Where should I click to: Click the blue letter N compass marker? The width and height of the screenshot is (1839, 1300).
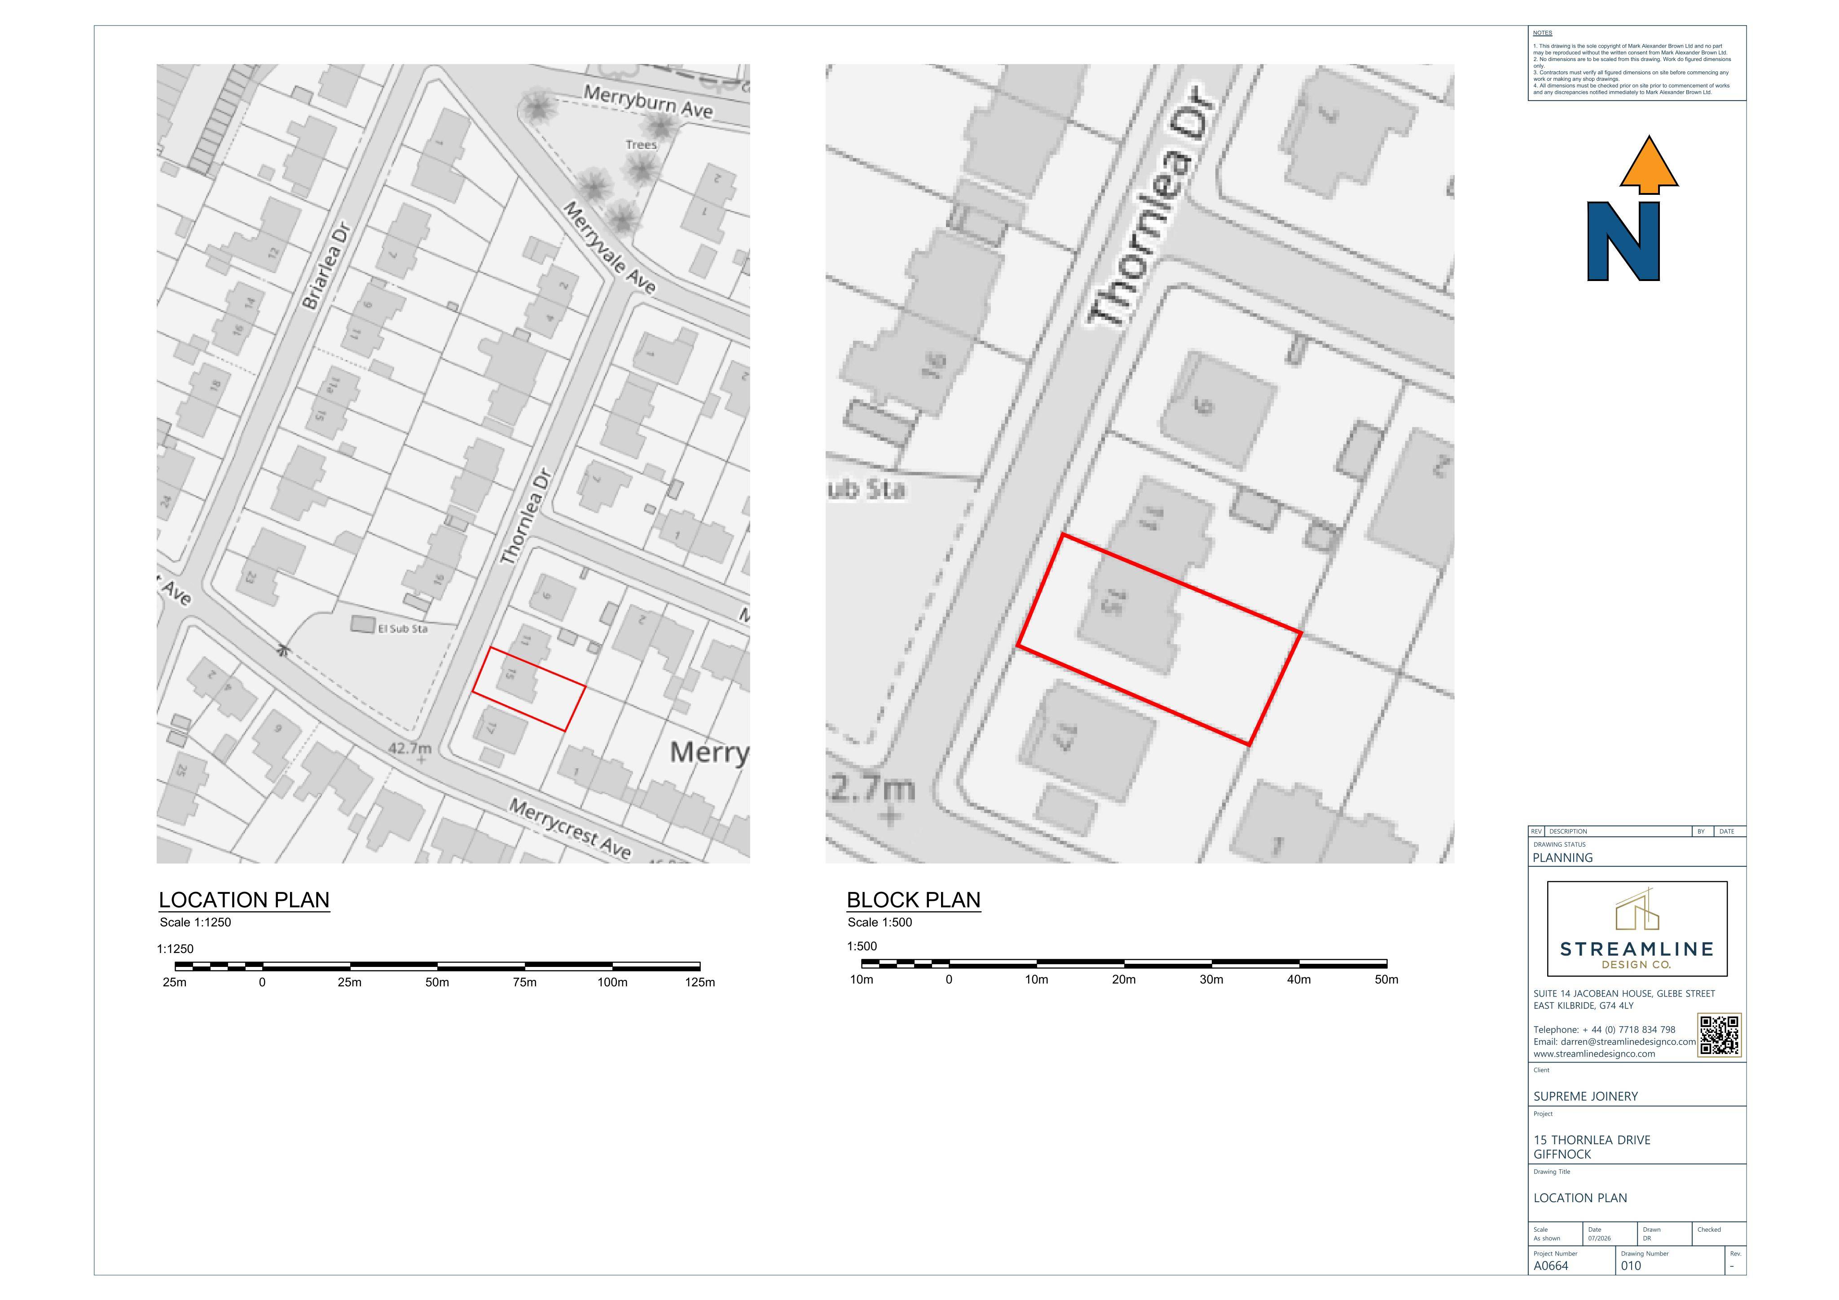[1623, 241]
